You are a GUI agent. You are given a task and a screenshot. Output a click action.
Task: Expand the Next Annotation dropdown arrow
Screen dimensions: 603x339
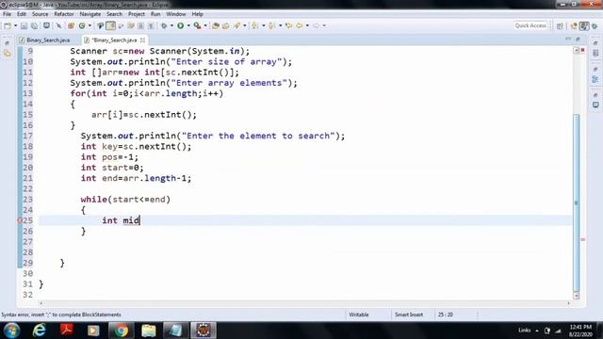click(264, 25)
